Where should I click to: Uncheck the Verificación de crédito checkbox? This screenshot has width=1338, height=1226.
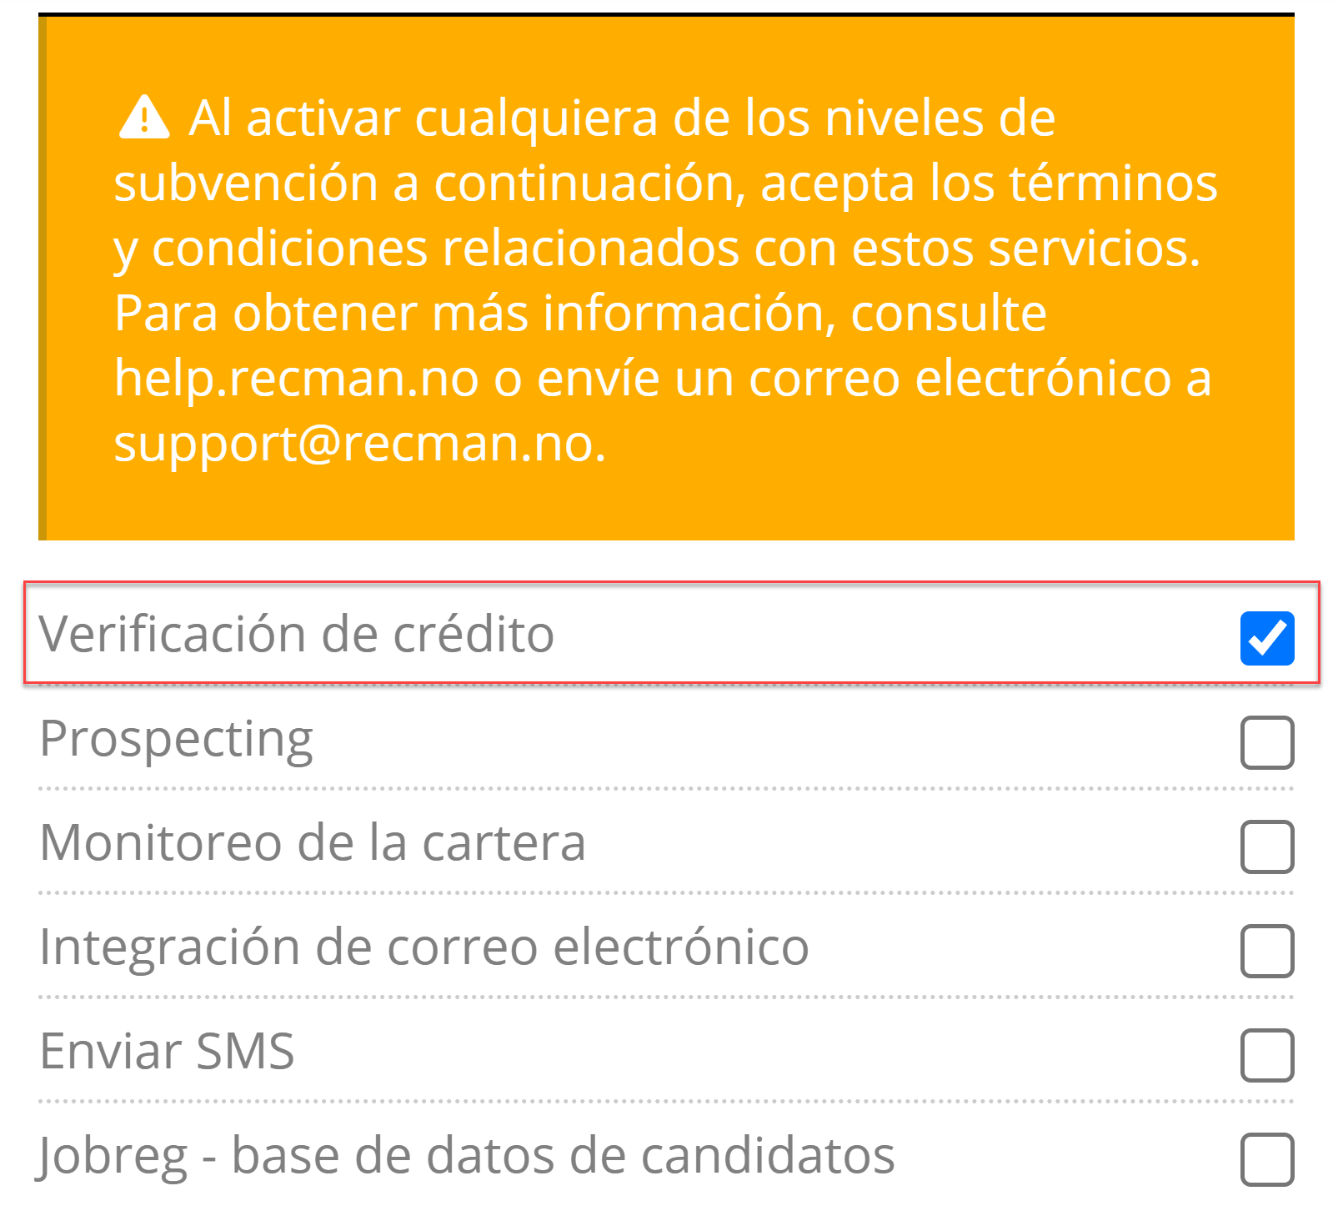(x=1266, y=638)
